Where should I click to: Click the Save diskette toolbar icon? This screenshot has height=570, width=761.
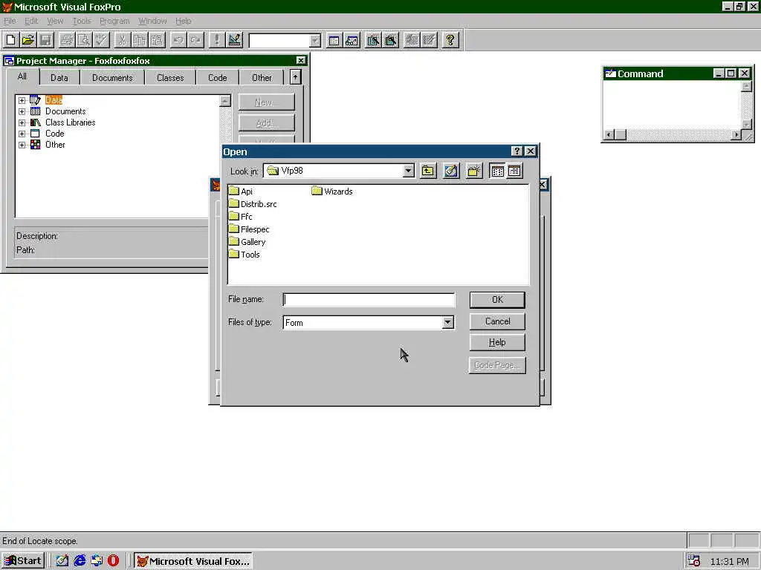[45, 40]
